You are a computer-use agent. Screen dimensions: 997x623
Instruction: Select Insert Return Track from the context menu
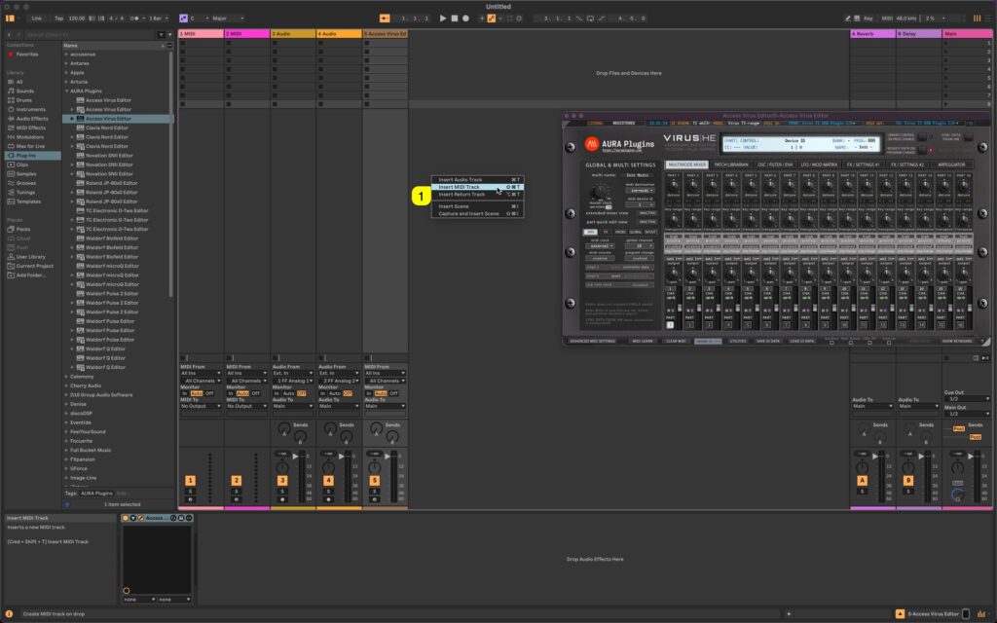click(465, 196)
